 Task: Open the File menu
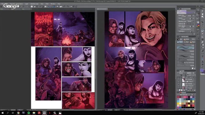coord(2,4)
